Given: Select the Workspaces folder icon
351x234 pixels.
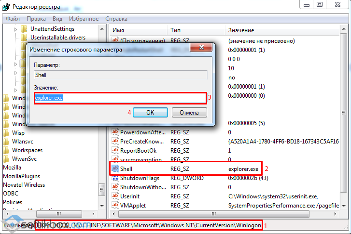Looking at the screenshot, I should pyautogui.click(x=6, y=150).
